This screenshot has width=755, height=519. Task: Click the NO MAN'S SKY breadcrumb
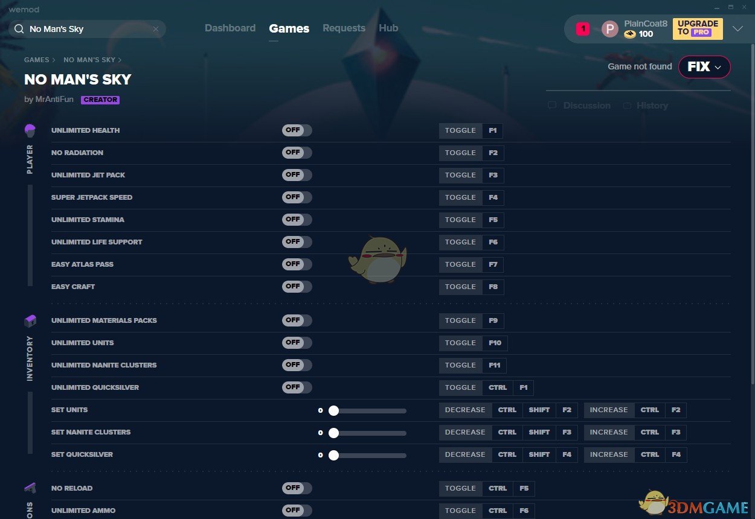pos(89,60)
